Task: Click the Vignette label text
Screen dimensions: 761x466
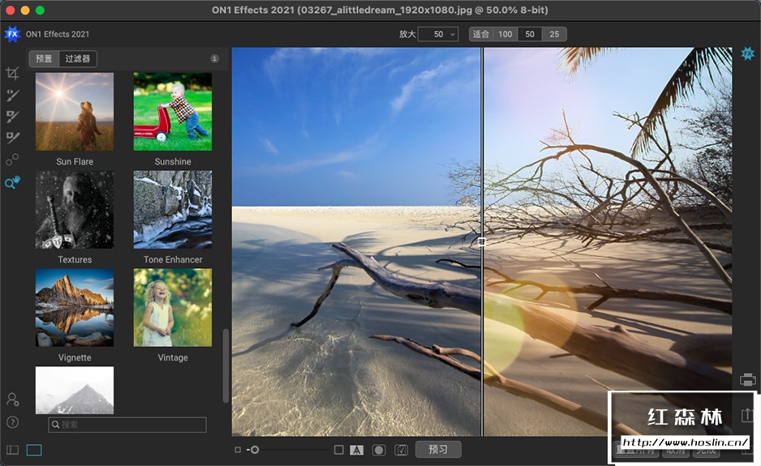Action: 75,357
